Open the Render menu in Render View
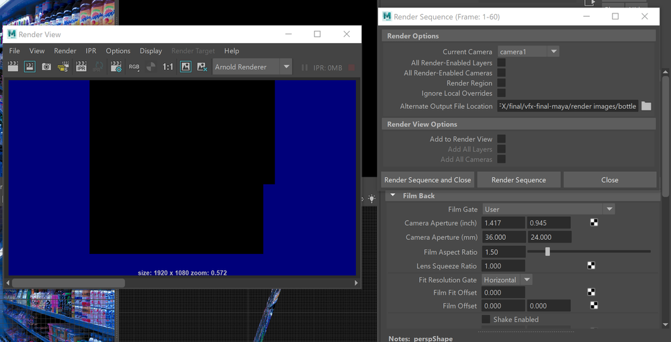Image resolution: width=671 pixels, height=342 pixels. pos(65,51)
